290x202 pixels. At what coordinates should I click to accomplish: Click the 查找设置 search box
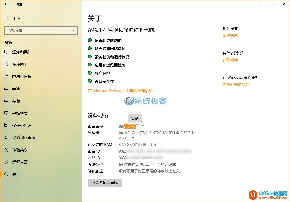pyautogui.click(x=41, y=31)
